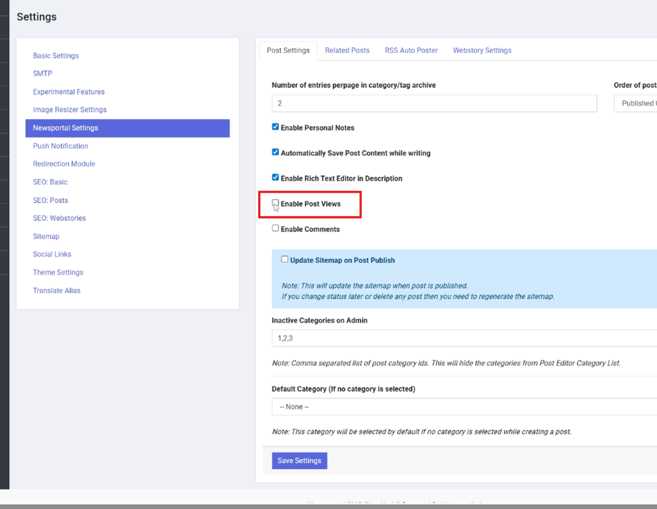The image size is (657, 509).
Task: Go to Image Resizer Settings
Action: click(69, 110)
